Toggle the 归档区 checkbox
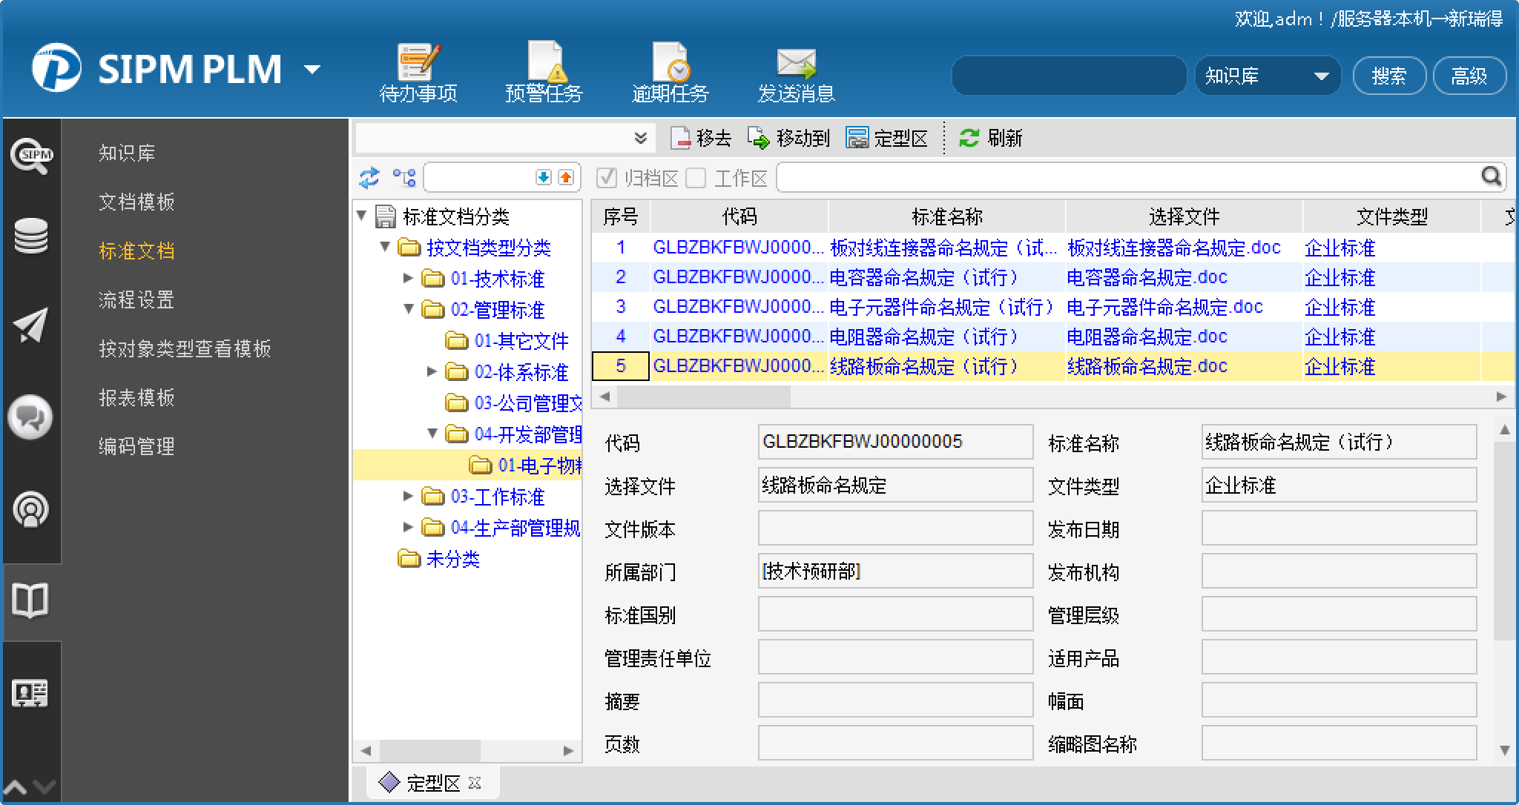This screenshot has width=1519, height=805. [607, 178]
